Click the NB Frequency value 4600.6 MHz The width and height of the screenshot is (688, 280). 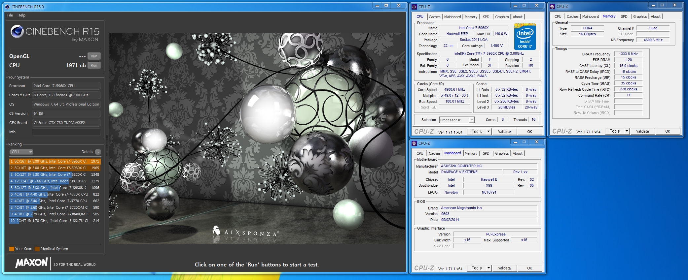[x=653, y=40]
